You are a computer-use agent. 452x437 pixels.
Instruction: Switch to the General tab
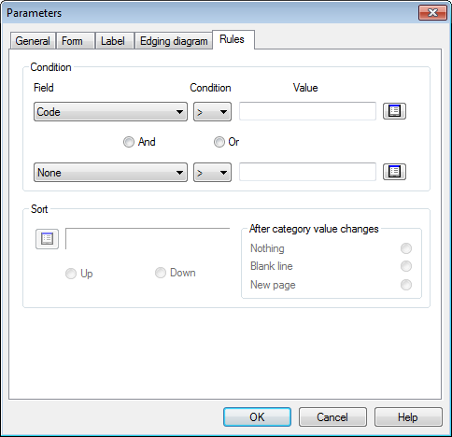[x=33, y=41]
